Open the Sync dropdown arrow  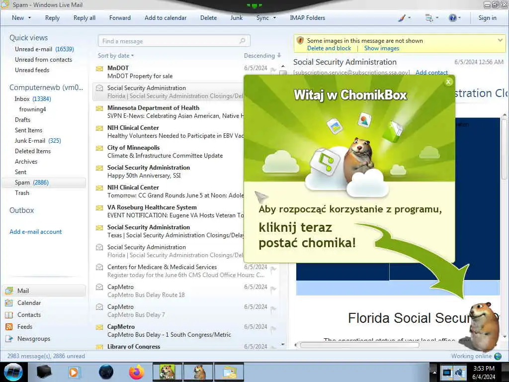tap(274, 18)
